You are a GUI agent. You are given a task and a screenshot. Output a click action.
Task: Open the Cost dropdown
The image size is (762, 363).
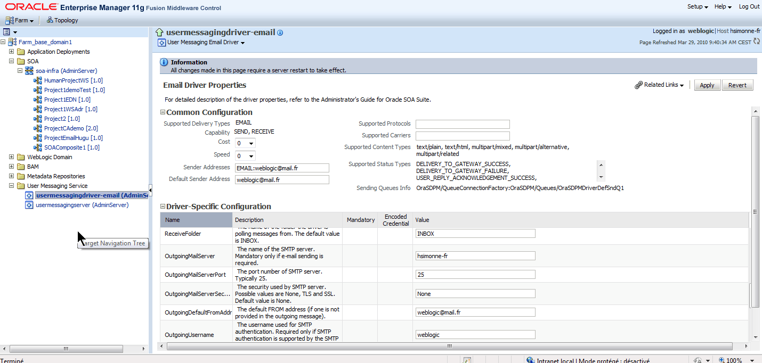[x=245, y=143]
